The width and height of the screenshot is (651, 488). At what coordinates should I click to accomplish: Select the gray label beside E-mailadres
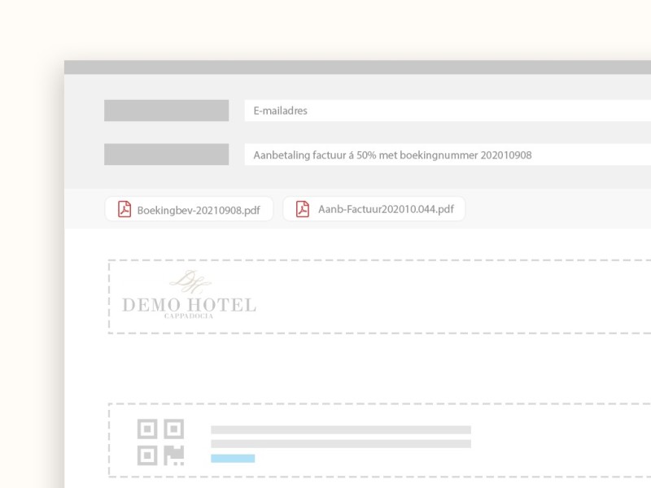coord(166,111)
